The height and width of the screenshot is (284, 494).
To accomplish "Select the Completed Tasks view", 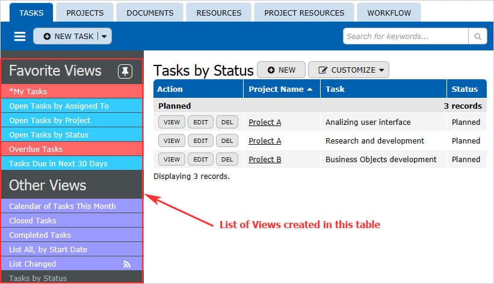I will [x=72, y=235].
